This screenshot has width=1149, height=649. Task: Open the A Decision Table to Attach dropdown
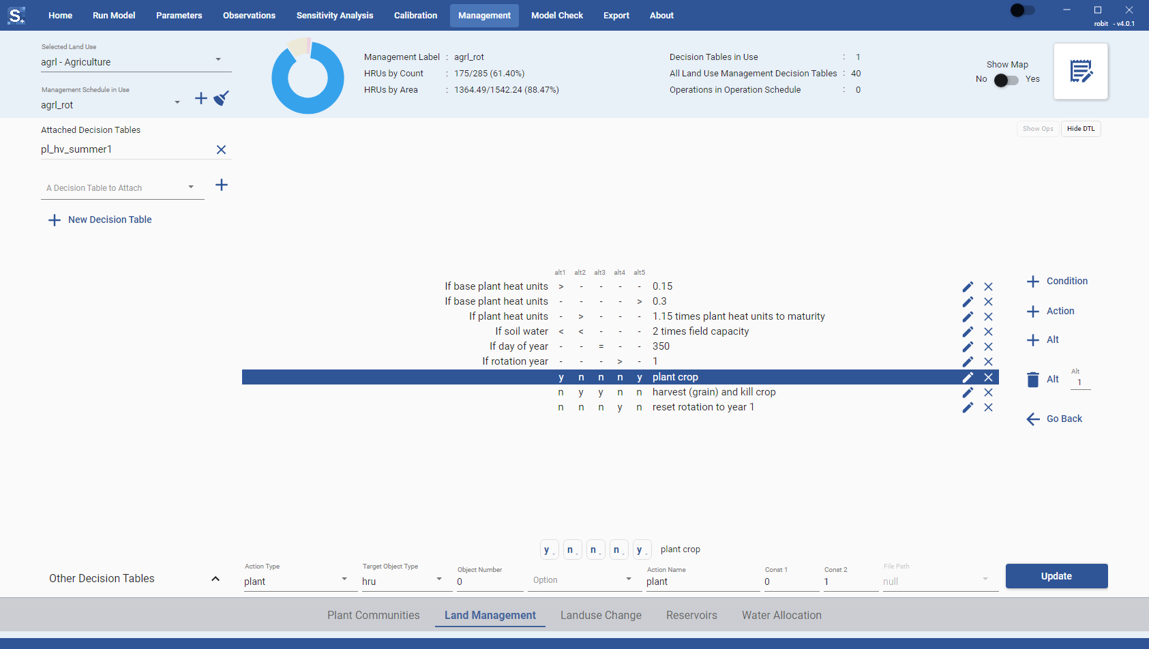123,187
